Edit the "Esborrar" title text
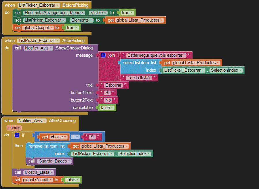 coord(113,85)
